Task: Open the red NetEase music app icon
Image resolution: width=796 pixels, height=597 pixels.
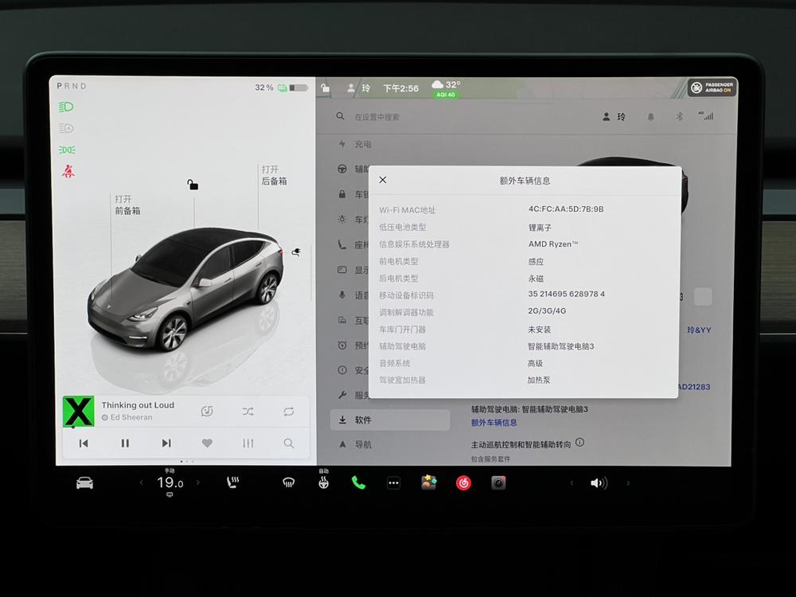Action: [x=463, y=483]
